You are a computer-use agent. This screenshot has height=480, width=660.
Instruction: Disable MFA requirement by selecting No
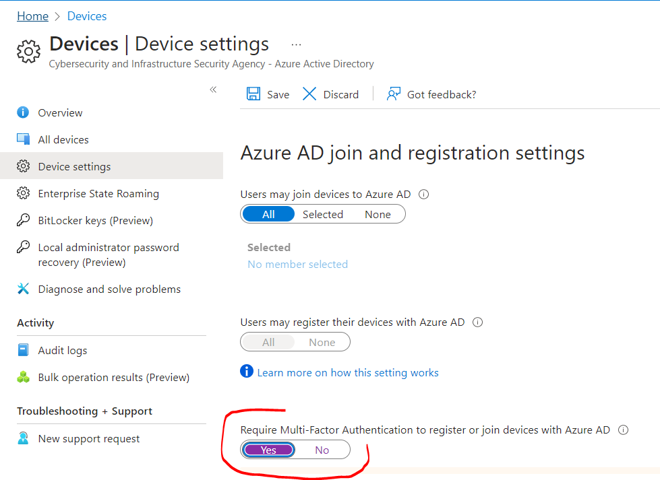pyautogui.click(x=322, y=449)
